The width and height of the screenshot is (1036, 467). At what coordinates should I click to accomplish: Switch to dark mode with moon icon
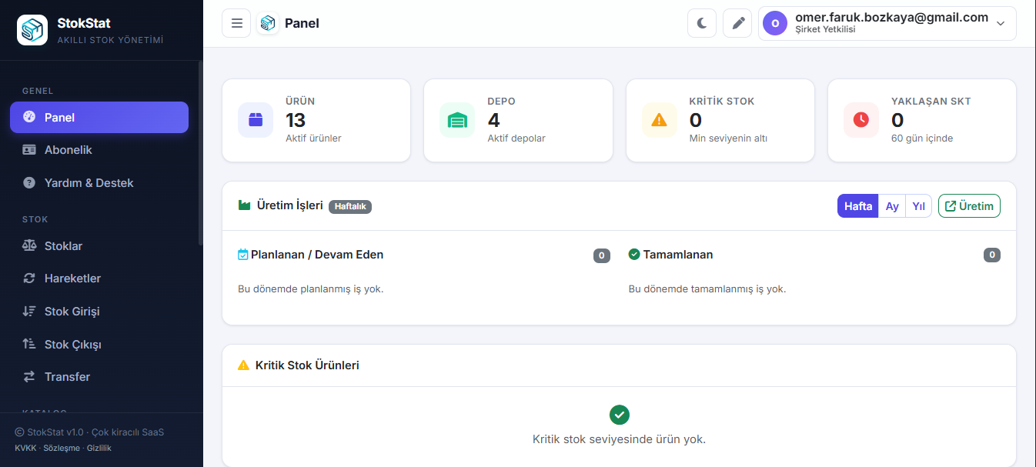(x=702, y=23)
